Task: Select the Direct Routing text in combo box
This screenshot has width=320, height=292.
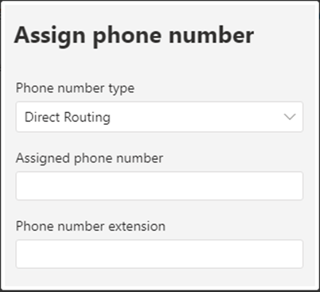Action: tap(68, 117)
